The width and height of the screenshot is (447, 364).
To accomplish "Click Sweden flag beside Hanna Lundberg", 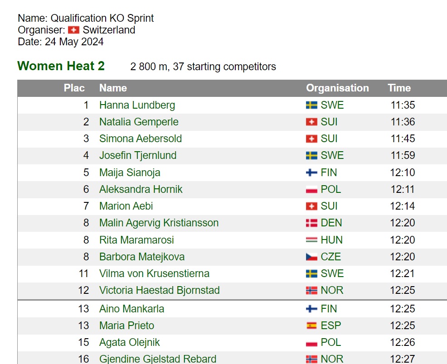I will point(311,105).
